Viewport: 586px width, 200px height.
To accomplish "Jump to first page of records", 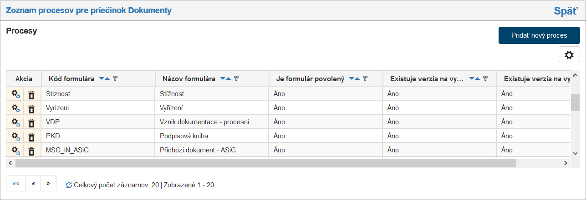I will click(x=16, y=184).
